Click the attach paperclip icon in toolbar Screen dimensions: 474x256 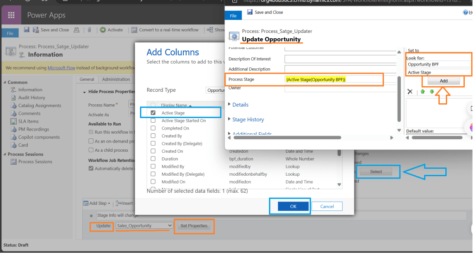pyautogui.click(x=89, y=30)
